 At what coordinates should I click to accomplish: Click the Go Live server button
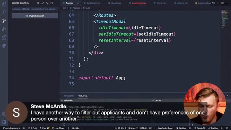(181, 128)
